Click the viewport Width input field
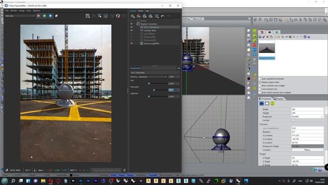This screenshot has height=185, width=328. tap(307, 109)
